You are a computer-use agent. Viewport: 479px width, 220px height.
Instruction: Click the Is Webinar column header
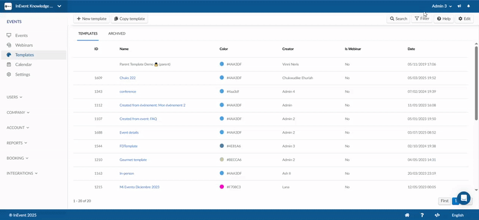353,49
